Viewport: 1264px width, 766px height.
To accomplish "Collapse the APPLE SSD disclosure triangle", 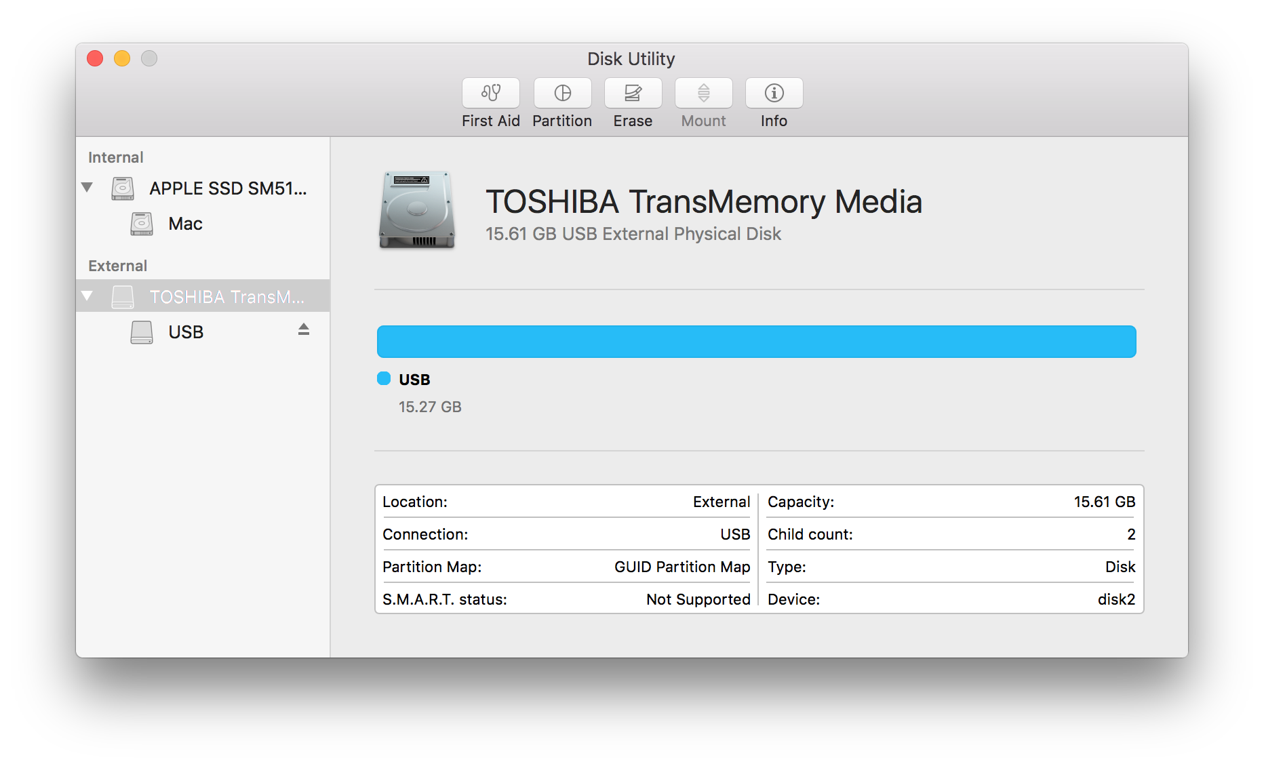I will (87, 188).
